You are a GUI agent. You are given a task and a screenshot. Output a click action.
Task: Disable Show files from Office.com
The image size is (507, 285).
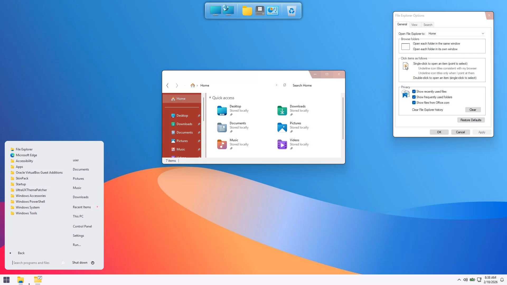pos(414,103)
